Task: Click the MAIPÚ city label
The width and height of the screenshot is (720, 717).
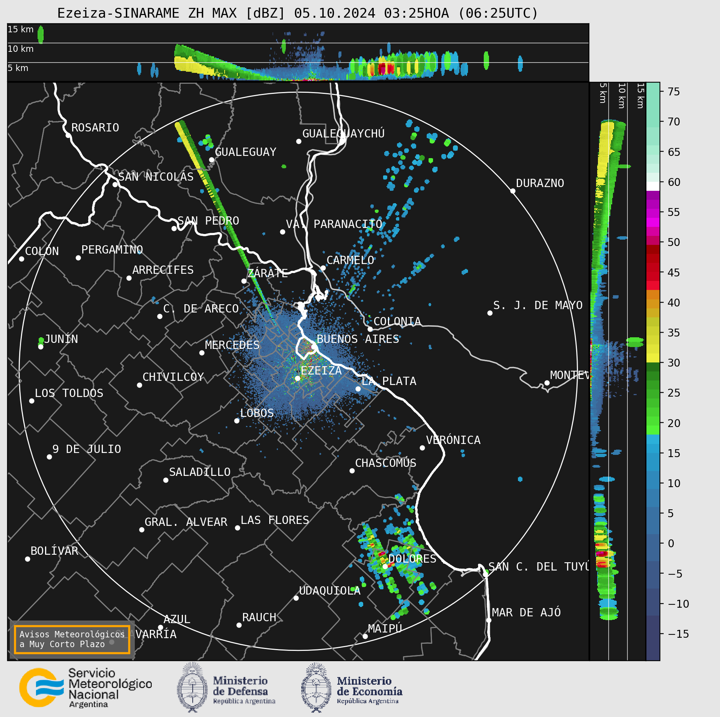Action: tap(385, 628)
